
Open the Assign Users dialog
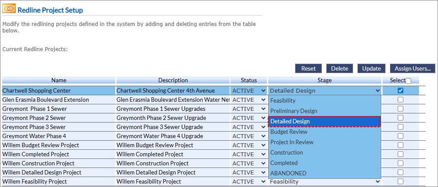click(x=412, y=68)
